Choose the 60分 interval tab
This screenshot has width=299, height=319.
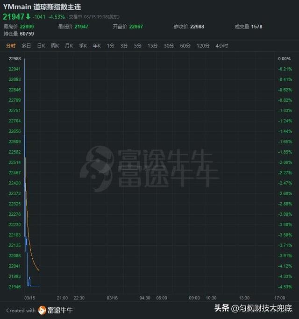point(185,46)
